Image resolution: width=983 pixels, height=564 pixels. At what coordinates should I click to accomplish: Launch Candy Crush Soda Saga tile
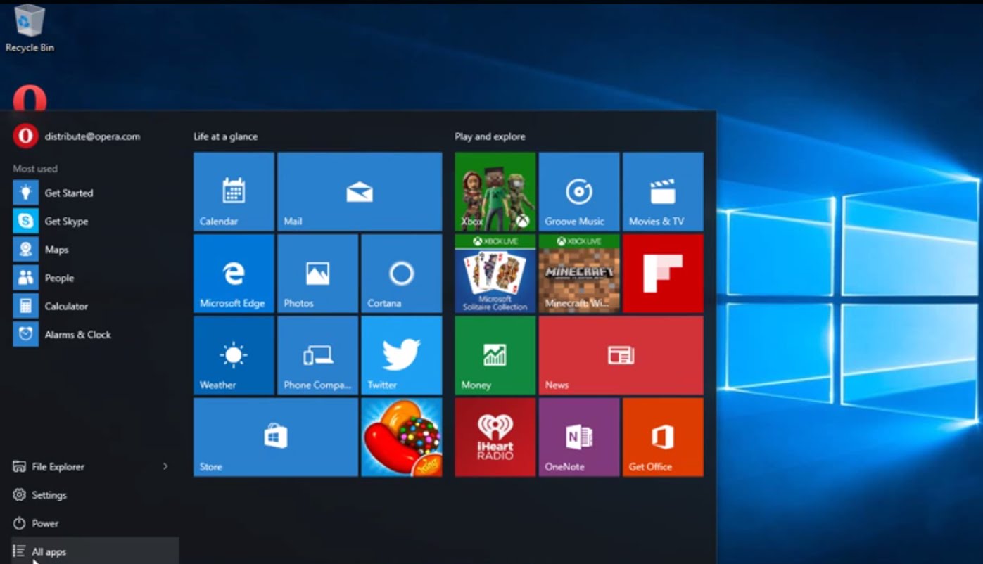401,437
